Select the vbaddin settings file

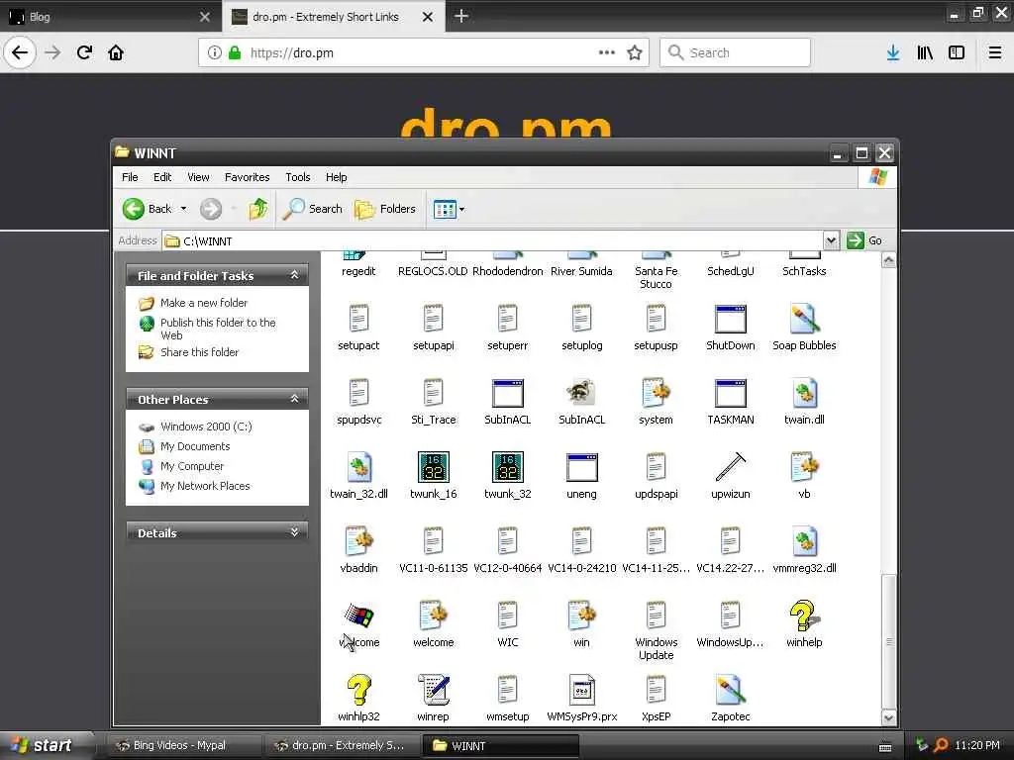tap(358, 541)
